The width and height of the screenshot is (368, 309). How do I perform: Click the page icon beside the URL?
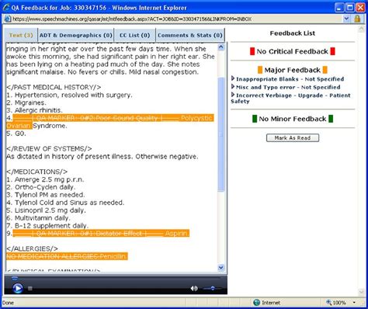7,19
